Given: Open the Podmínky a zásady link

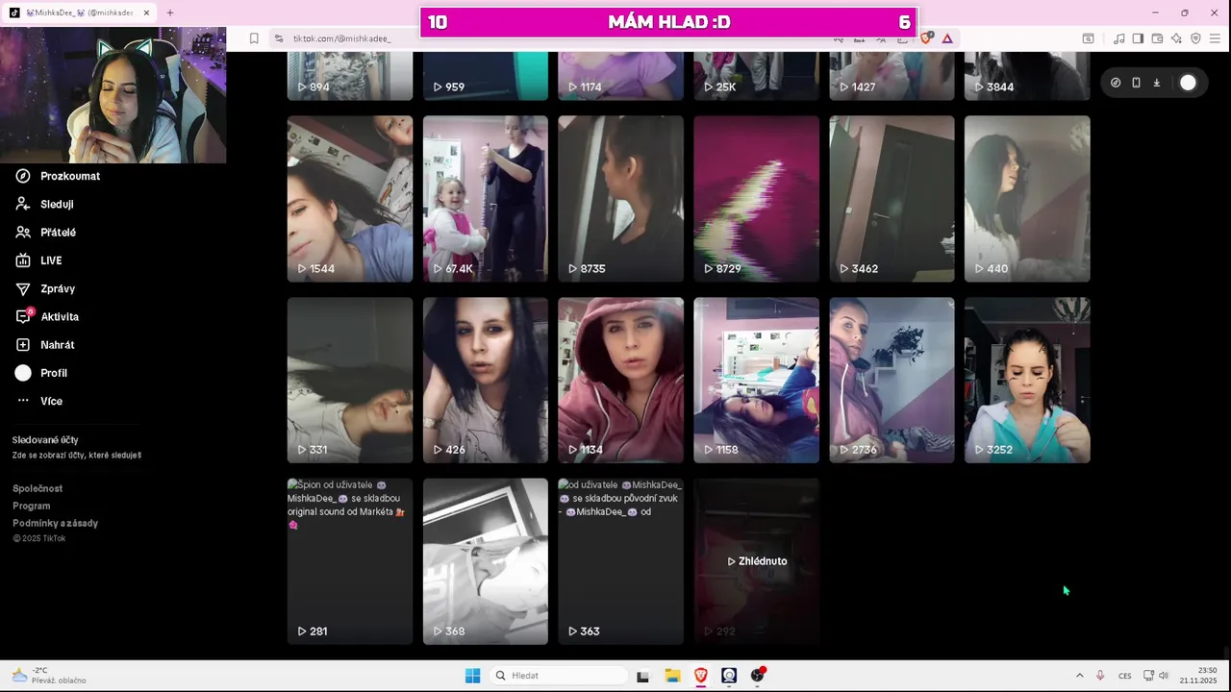Looking at the screenshot, I should [x=55, y=523].
